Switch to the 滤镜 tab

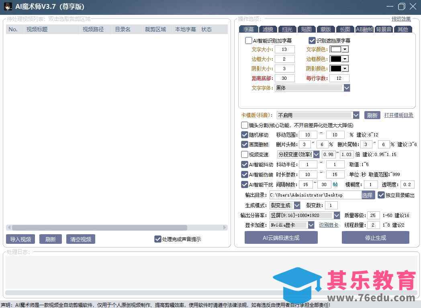click(268, 29)
